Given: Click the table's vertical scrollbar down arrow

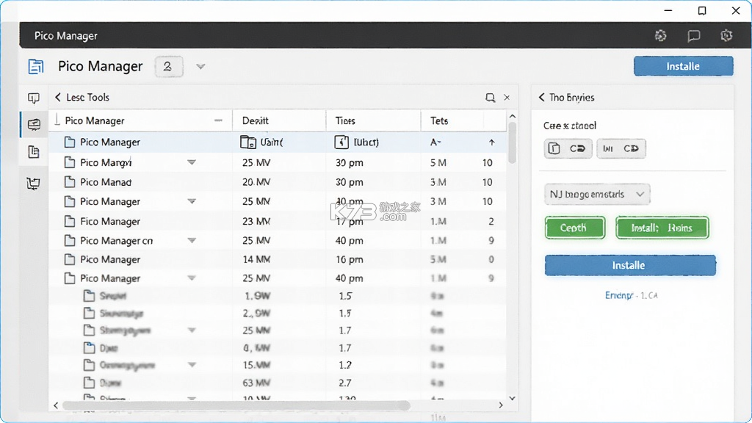Looking at the screenshot, I should coord(512,398).
